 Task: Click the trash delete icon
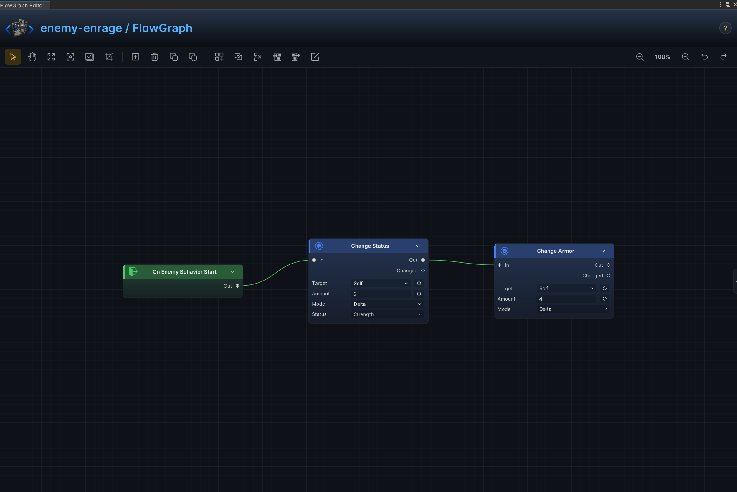point(154,57)
